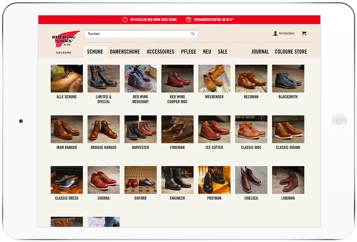Open the Classic Dress shoe thumbnail
The image size is (357, 242).
tap(67, 180)
